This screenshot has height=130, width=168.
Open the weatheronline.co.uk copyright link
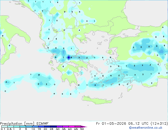(145, 128)
